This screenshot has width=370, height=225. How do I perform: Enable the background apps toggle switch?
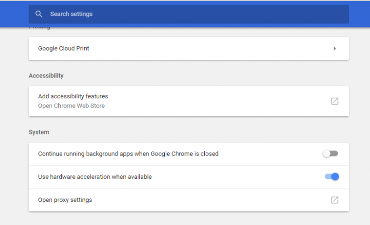(x=330, y=154)
